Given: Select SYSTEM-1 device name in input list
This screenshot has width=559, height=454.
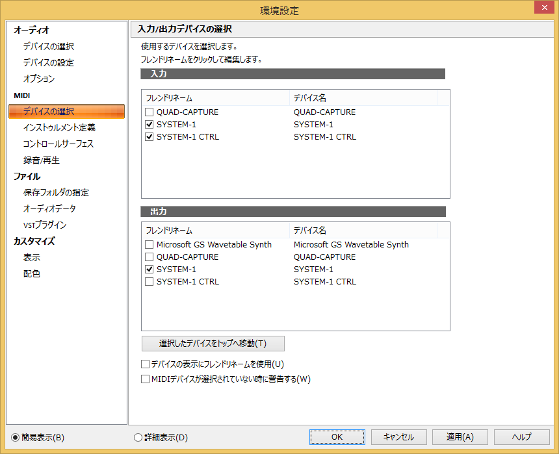Looking at the screenshot, I should 313,124.
